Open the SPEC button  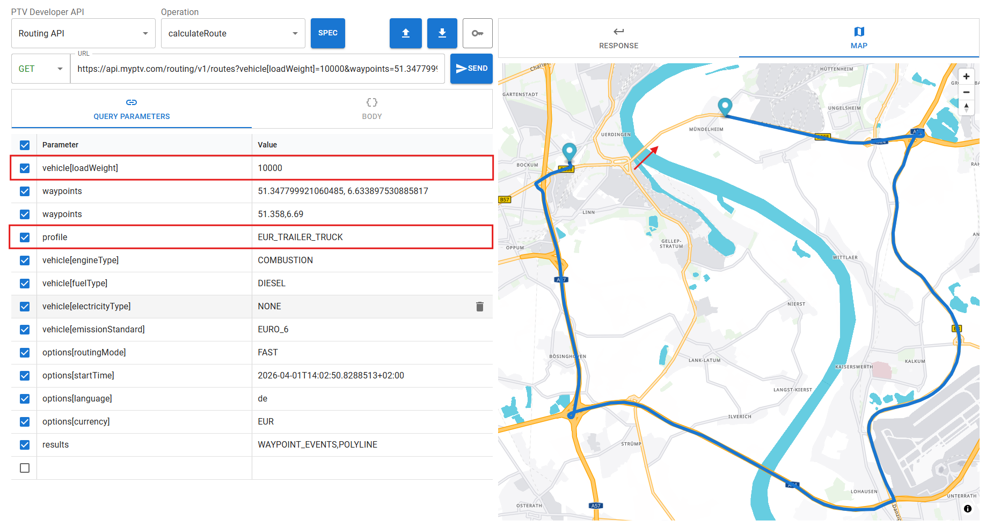pos(327,33)
